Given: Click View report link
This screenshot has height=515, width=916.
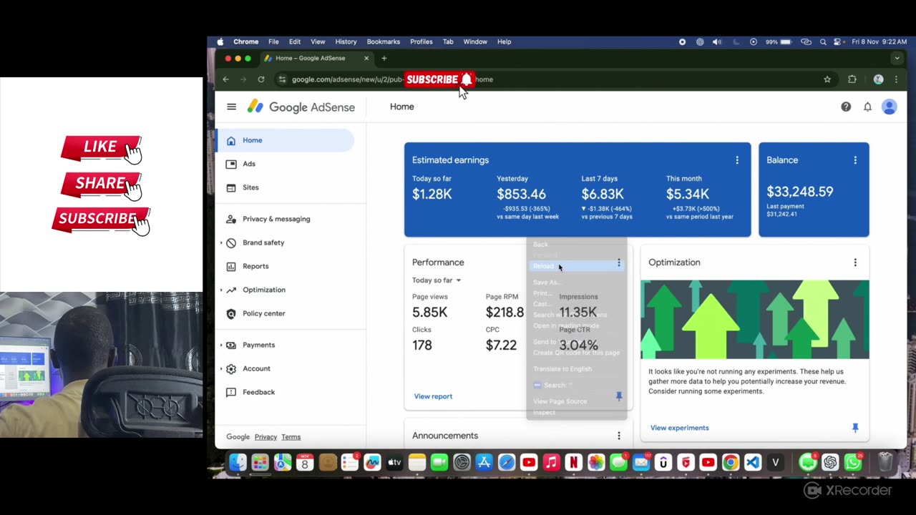Looking at the screenshot, I should pyautogui.click(x=433, y=396).
